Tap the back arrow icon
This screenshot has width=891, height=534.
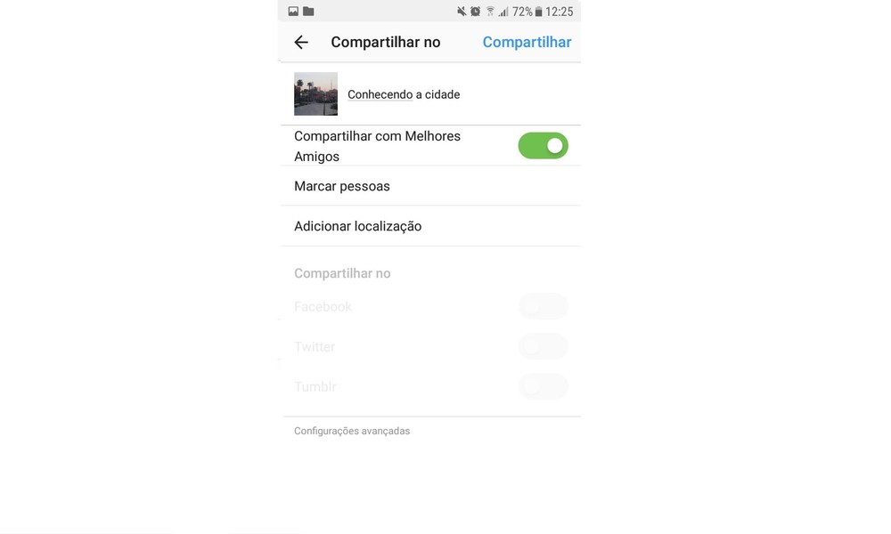point(301,42)
